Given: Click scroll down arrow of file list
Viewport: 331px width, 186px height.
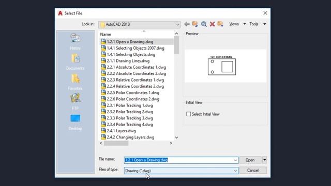Looking at the screenshot, I should pos(177,137).
